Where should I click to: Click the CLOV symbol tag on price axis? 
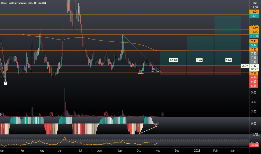pyautogui.click(x=245, y=66)
